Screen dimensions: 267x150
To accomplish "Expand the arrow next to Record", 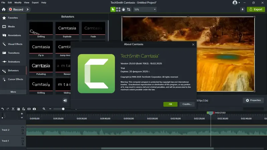I will click(x=28, y=10).
